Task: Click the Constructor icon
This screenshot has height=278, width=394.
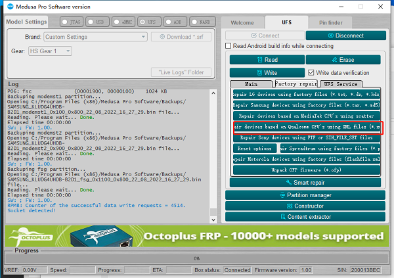Action: tap(290, 206)
